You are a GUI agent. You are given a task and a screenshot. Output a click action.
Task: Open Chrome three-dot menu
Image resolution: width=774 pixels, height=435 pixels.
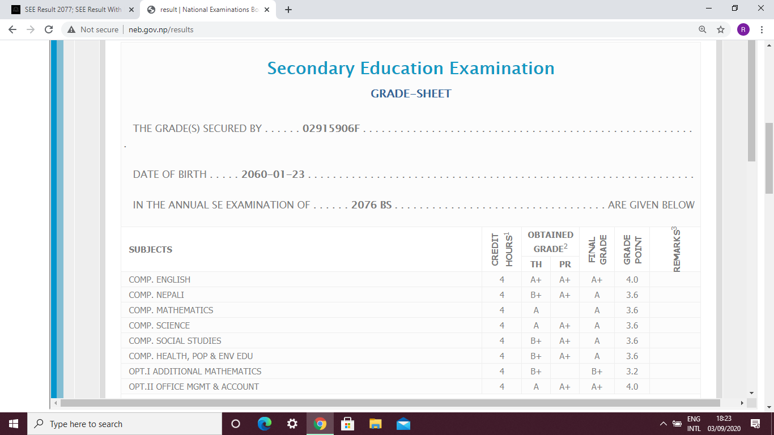point(761,29)
